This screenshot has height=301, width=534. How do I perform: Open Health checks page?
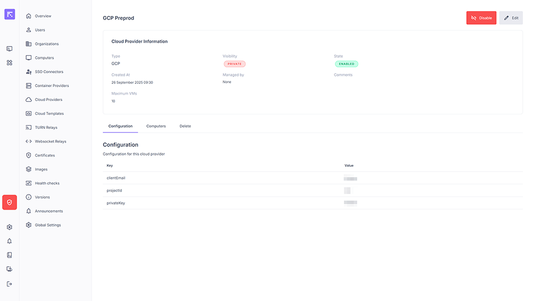click(x=47, y=183)
